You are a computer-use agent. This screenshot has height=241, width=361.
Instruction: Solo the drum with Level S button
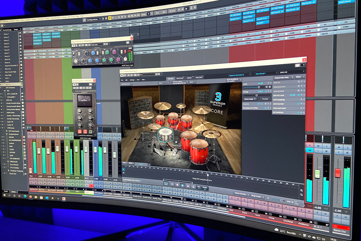[267, 87]
